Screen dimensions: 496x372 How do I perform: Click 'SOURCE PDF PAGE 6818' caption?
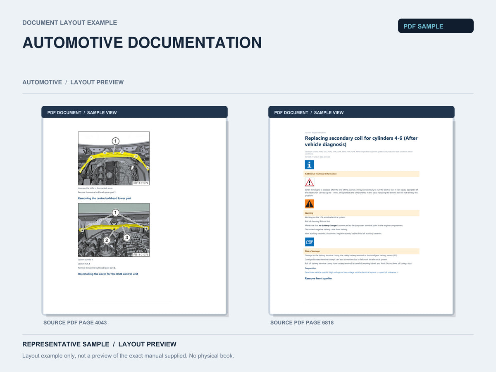[x=302, y=322]
